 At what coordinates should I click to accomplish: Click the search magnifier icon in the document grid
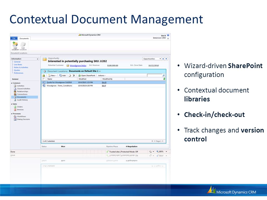[x=164, y=75]
